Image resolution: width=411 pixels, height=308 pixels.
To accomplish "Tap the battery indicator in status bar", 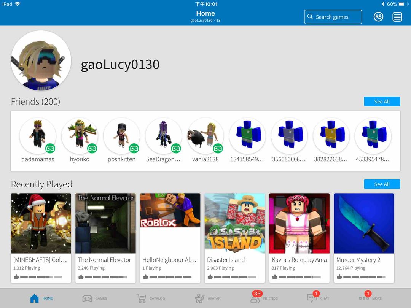I will [x=403, y=4].
